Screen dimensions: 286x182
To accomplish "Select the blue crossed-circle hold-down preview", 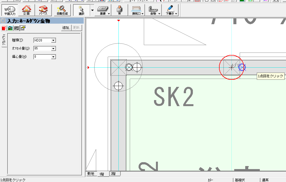I will (x=242, y=67).
